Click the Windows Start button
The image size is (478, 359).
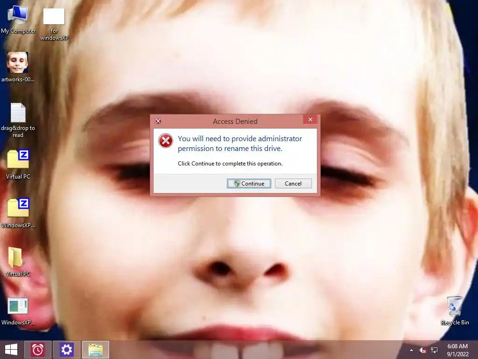pyautogui.click(x=11, y=350)
